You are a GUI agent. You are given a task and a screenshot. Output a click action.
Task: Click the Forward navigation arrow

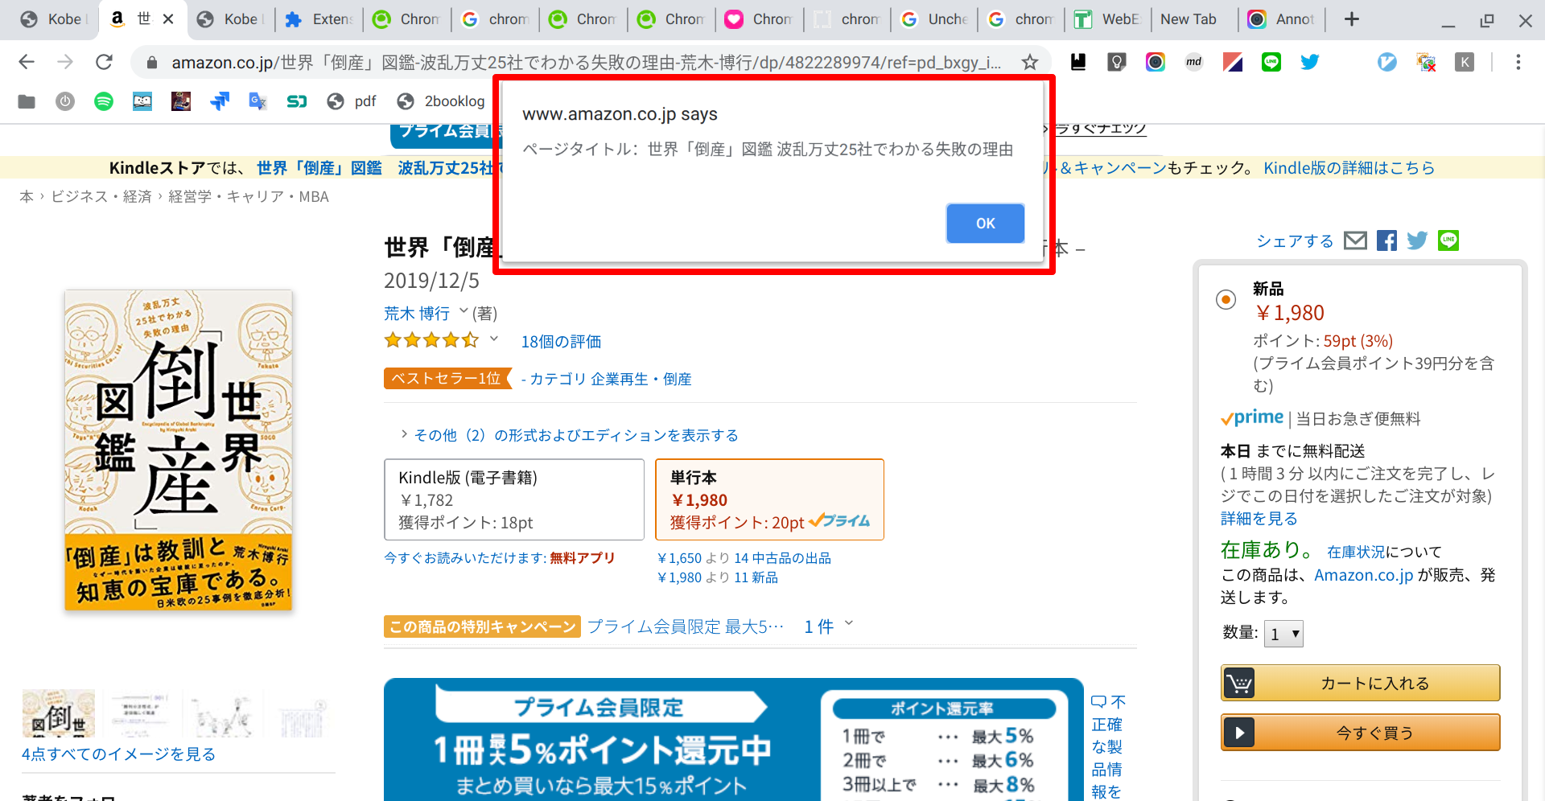coord(65,62)
